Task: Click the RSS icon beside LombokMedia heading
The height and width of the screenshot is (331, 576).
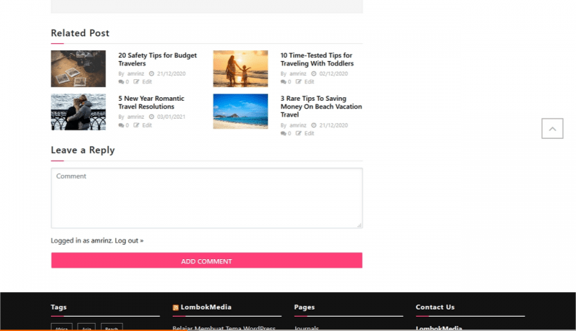Action: (x=176, y=307)
